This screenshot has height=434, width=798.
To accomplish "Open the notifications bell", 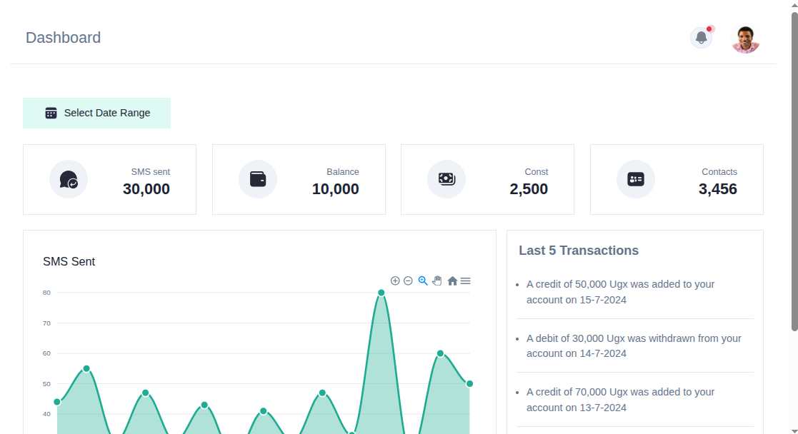I will (702, 38).
